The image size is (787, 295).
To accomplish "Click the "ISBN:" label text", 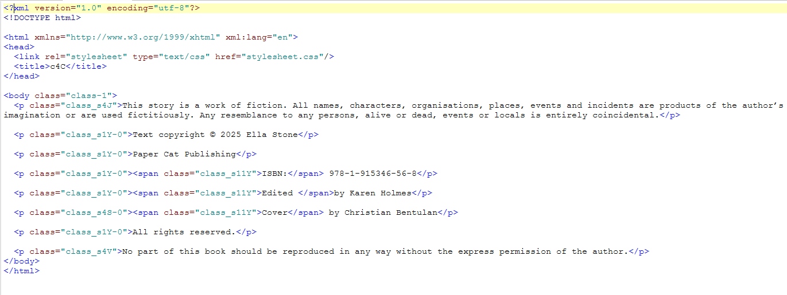I will click(x=274, y=174).
